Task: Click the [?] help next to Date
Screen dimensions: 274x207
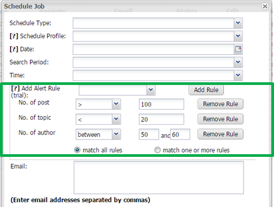Action: [14, 49]
